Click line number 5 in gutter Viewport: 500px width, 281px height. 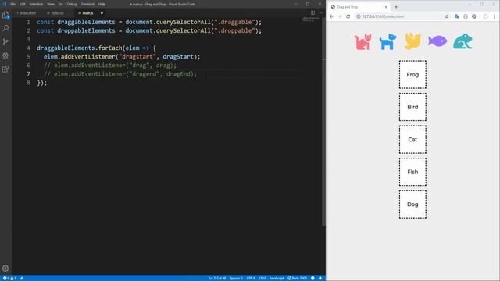coord(29,57)
